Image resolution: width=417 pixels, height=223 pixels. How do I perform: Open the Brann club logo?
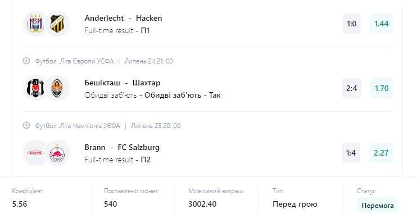point(35,153)
